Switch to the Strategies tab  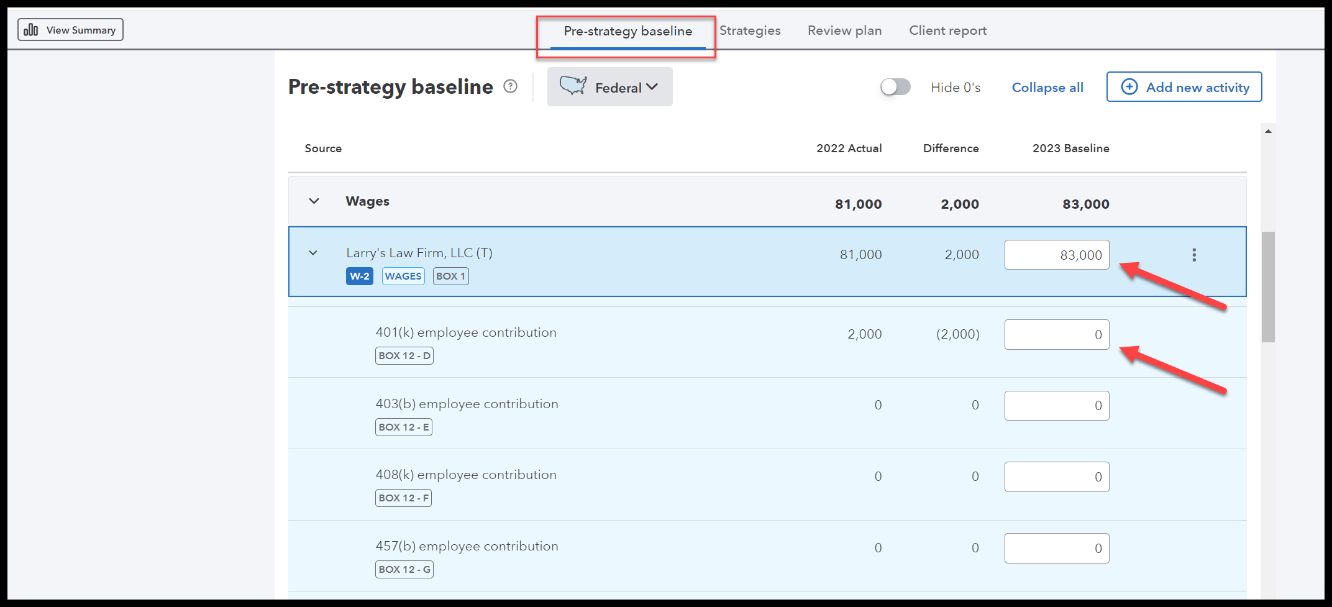750,30
